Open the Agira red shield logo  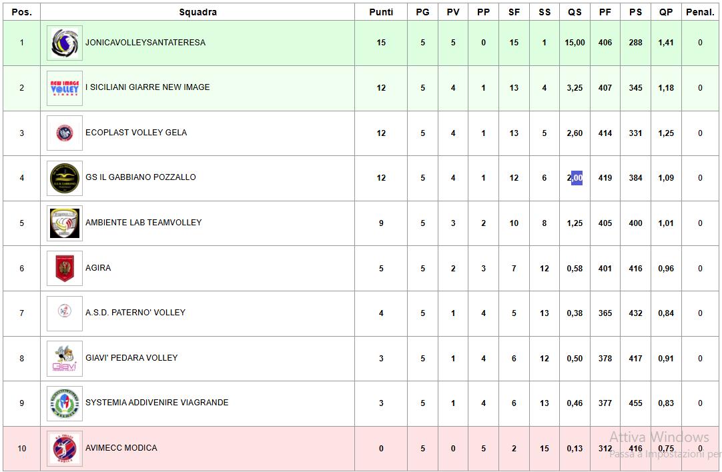[x=65, y=268]
